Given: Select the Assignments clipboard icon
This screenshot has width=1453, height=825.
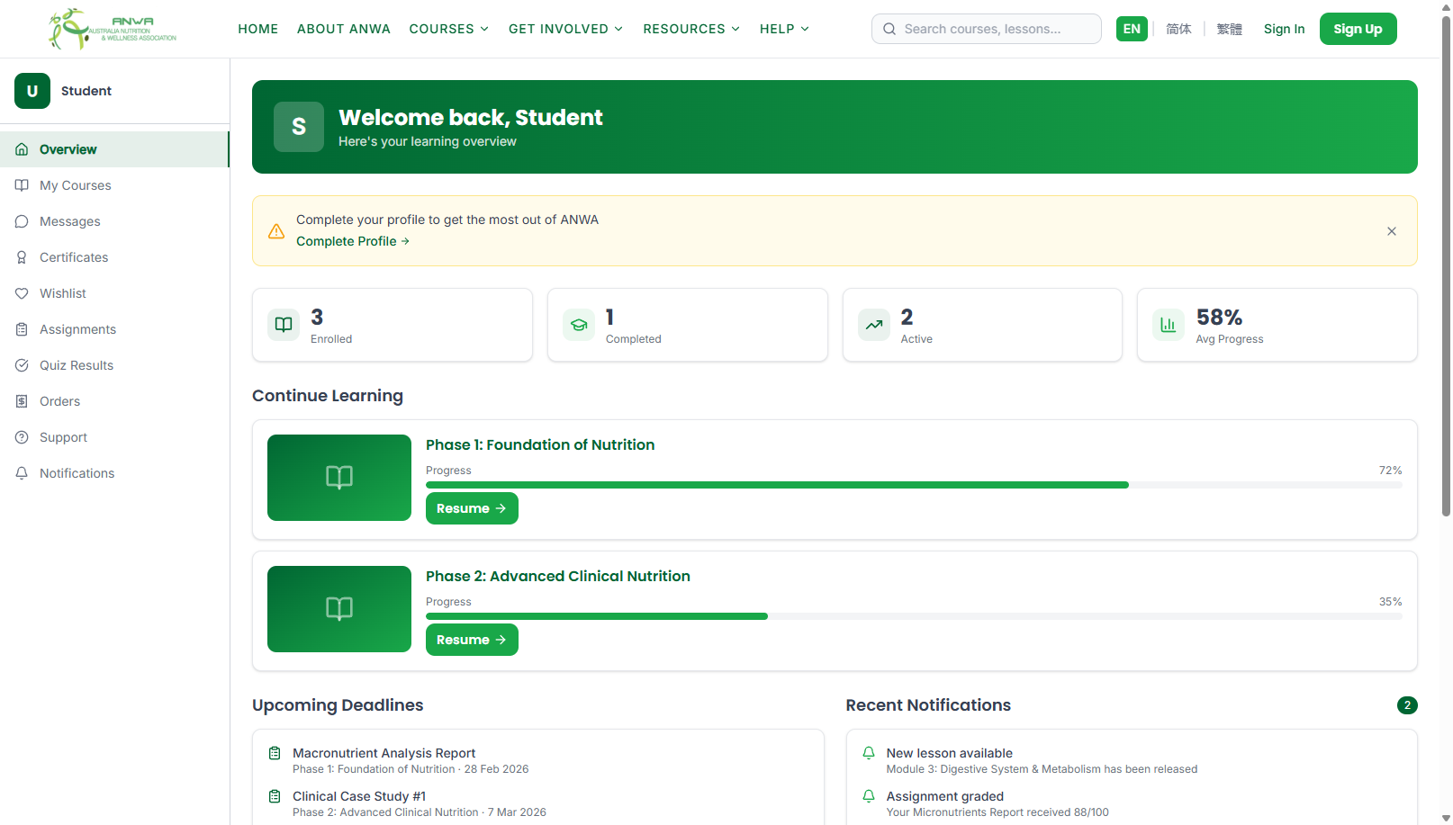Looking at the screenshot, I should [x=23, y=329].
